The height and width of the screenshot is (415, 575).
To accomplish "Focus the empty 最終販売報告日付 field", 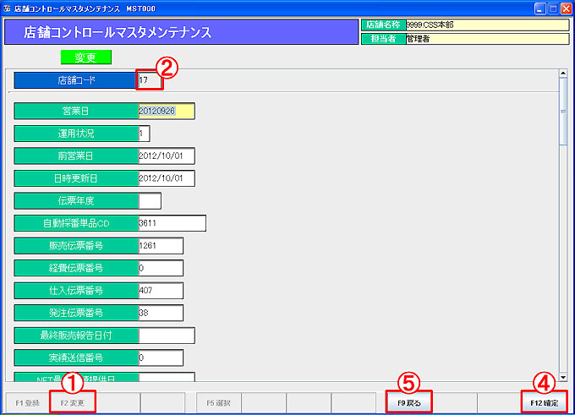I will tap(167, 336).
